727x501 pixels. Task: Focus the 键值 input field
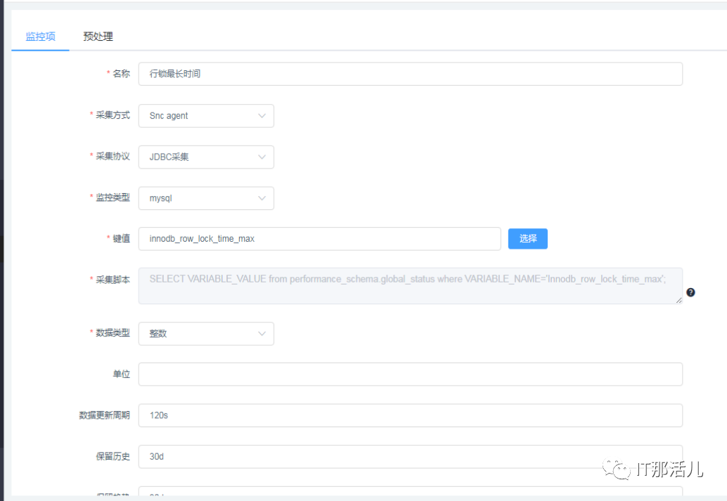(x=319, y=239)
